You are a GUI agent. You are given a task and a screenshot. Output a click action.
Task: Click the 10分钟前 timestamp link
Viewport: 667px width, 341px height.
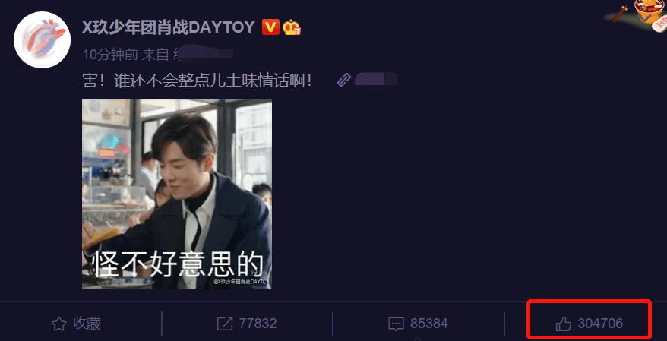click(x=110, y=55)
